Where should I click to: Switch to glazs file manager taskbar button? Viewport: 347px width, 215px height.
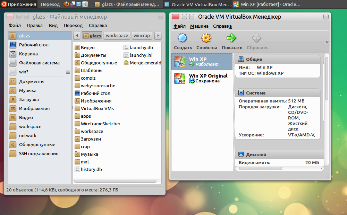(x=127, y=4)
